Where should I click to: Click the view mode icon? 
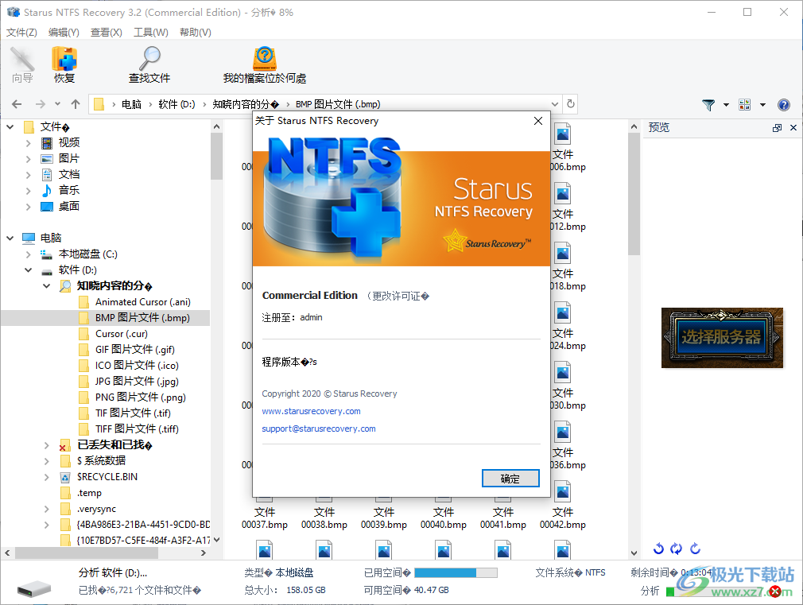745,105
